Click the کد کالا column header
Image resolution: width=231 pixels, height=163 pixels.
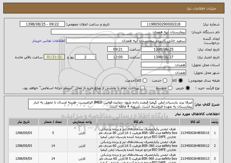click(195, 122)
